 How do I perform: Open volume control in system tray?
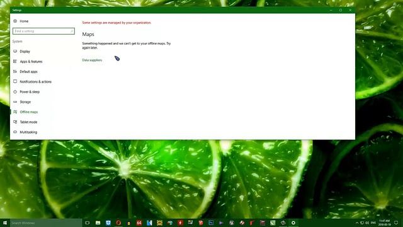tap(367, 223)
